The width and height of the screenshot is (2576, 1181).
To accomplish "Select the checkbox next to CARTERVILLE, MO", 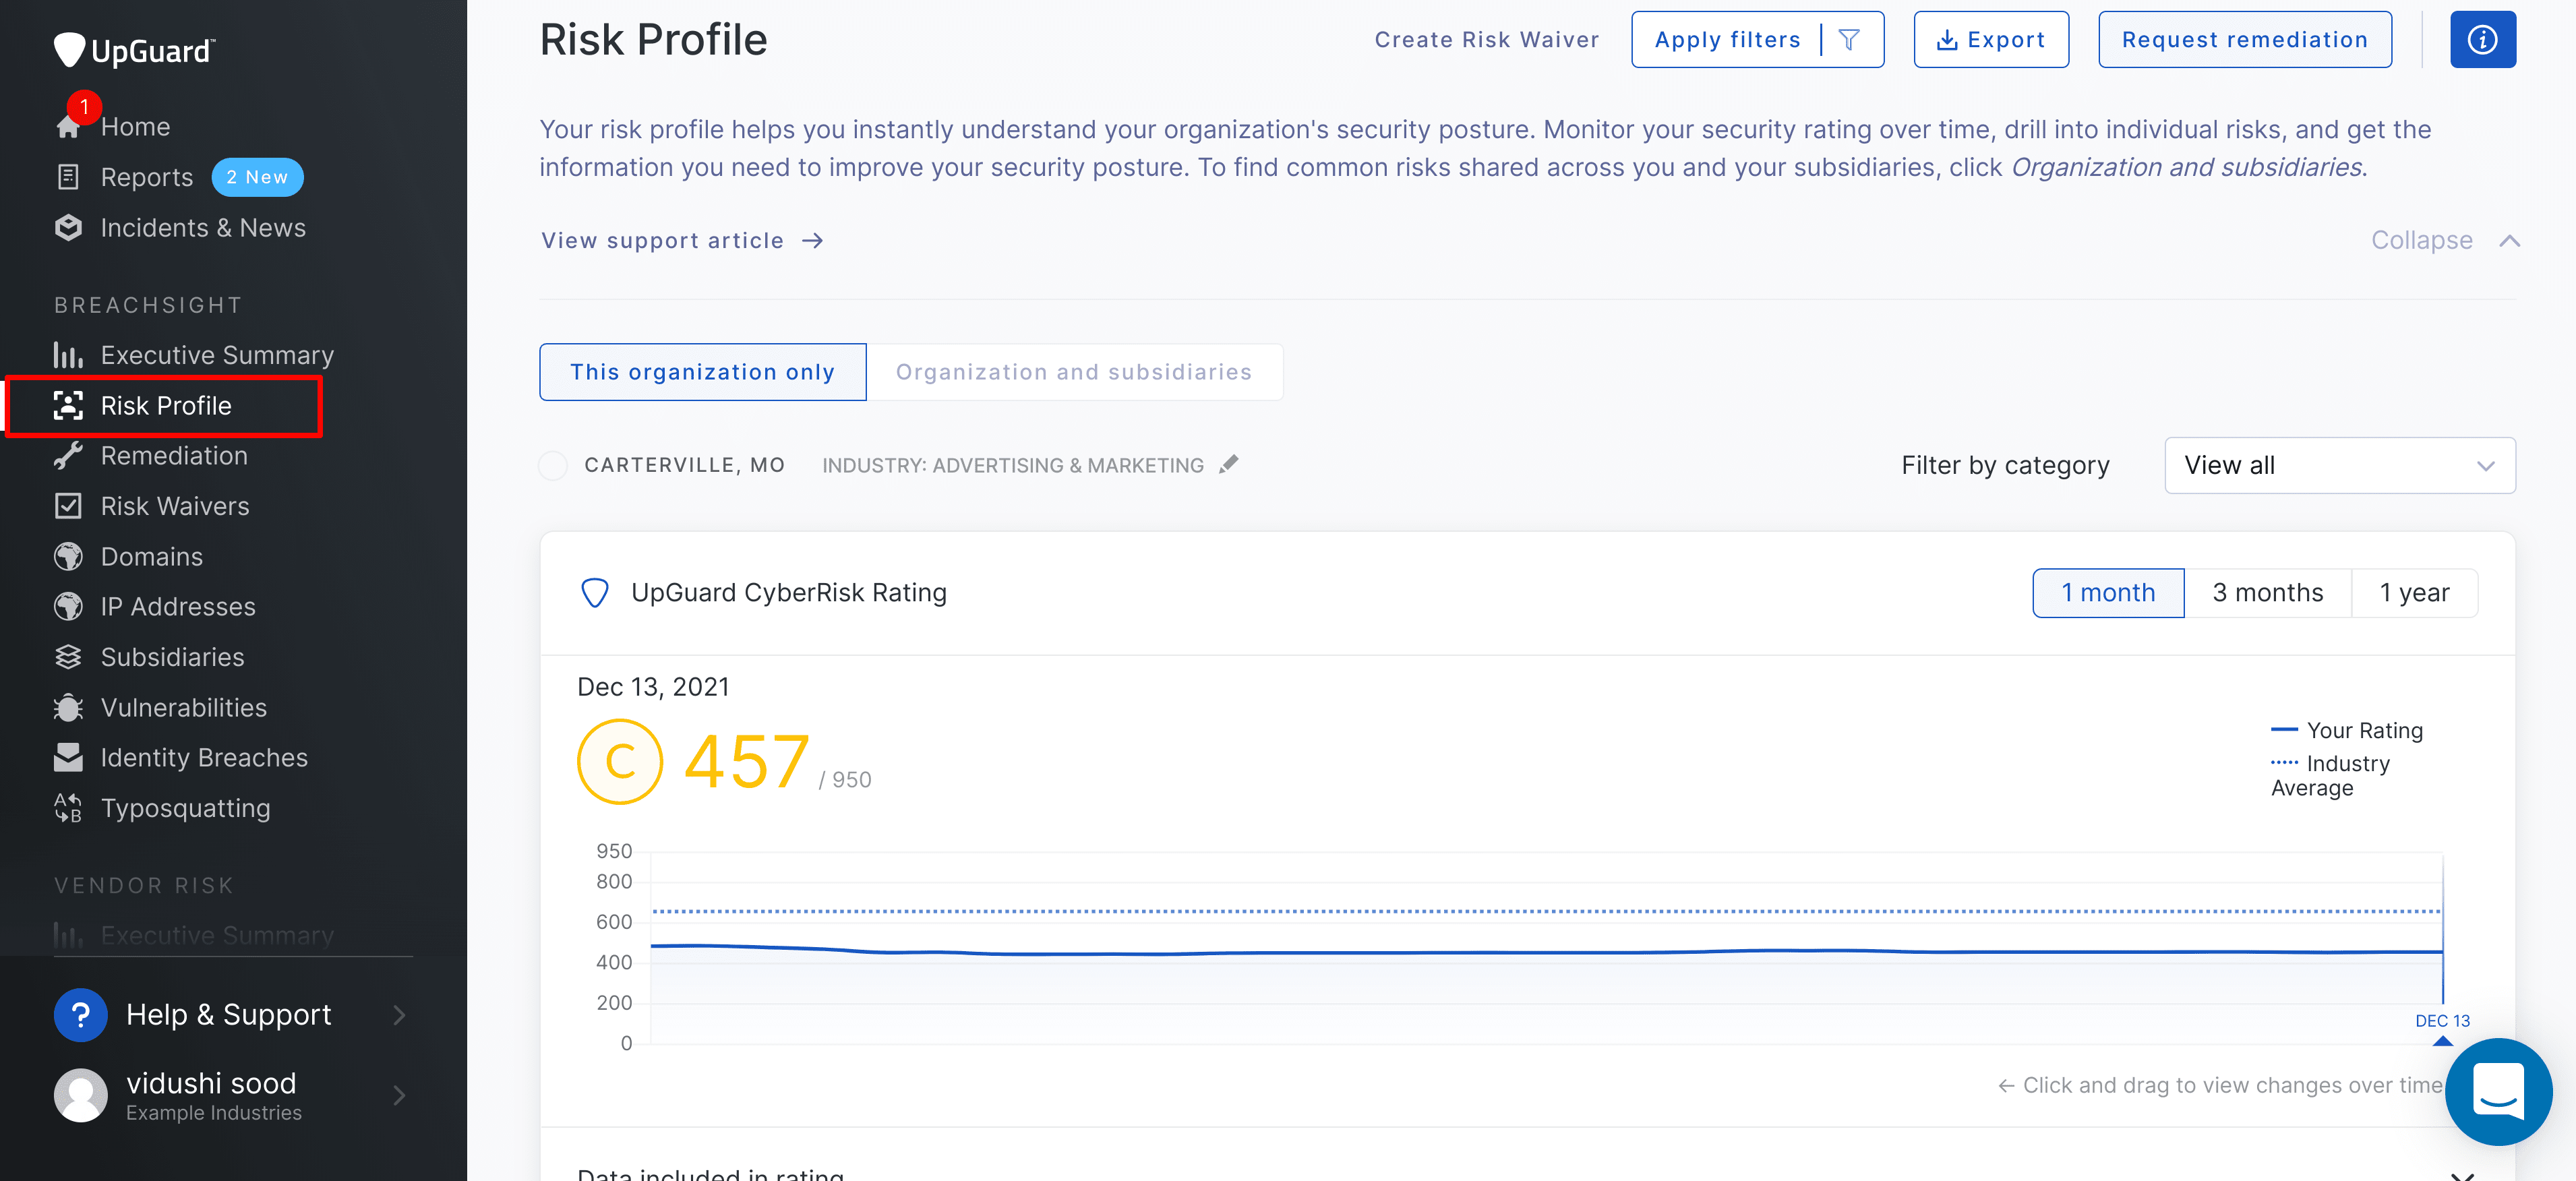I will click(x=553, y=465).
